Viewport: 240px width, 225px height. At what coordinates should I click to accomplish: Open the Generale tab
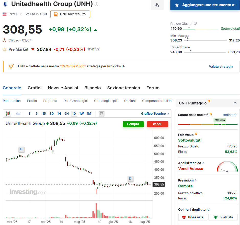12,88
